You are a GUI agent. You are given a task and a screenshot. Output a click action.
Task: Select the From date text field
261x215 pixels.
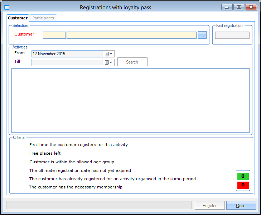coord(67,54)
